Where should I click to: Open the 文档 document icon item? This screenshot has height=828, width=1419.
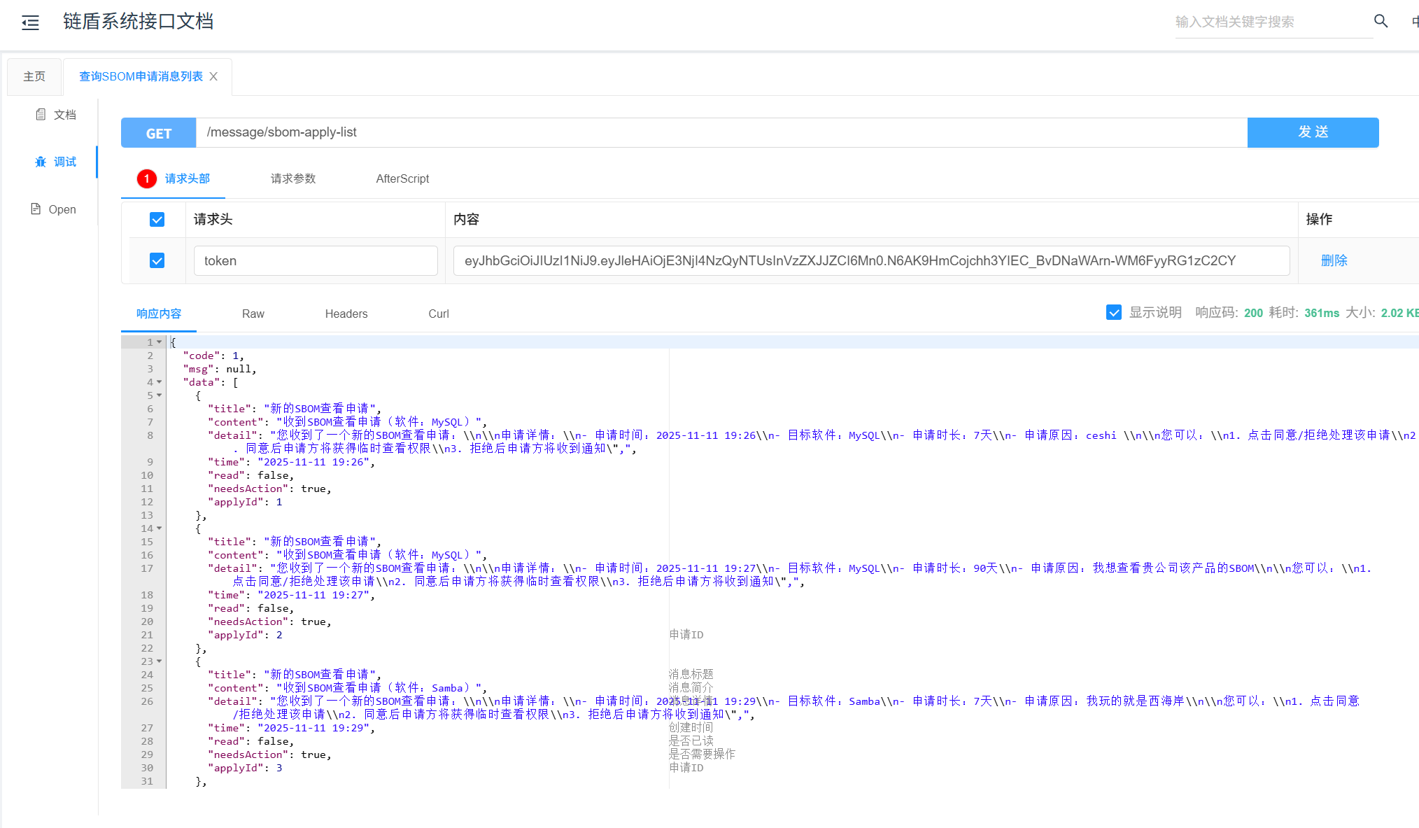pyautogui.click(x=41, y=114)
